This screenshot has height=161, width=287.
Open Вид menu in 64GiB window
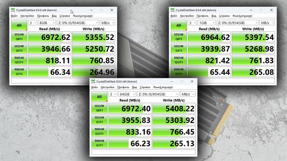click(x=135, y=87)
